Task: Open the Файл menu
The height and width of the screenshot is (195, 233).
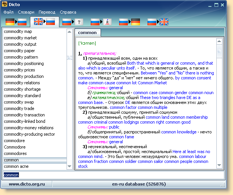Action: click(9, 12)
